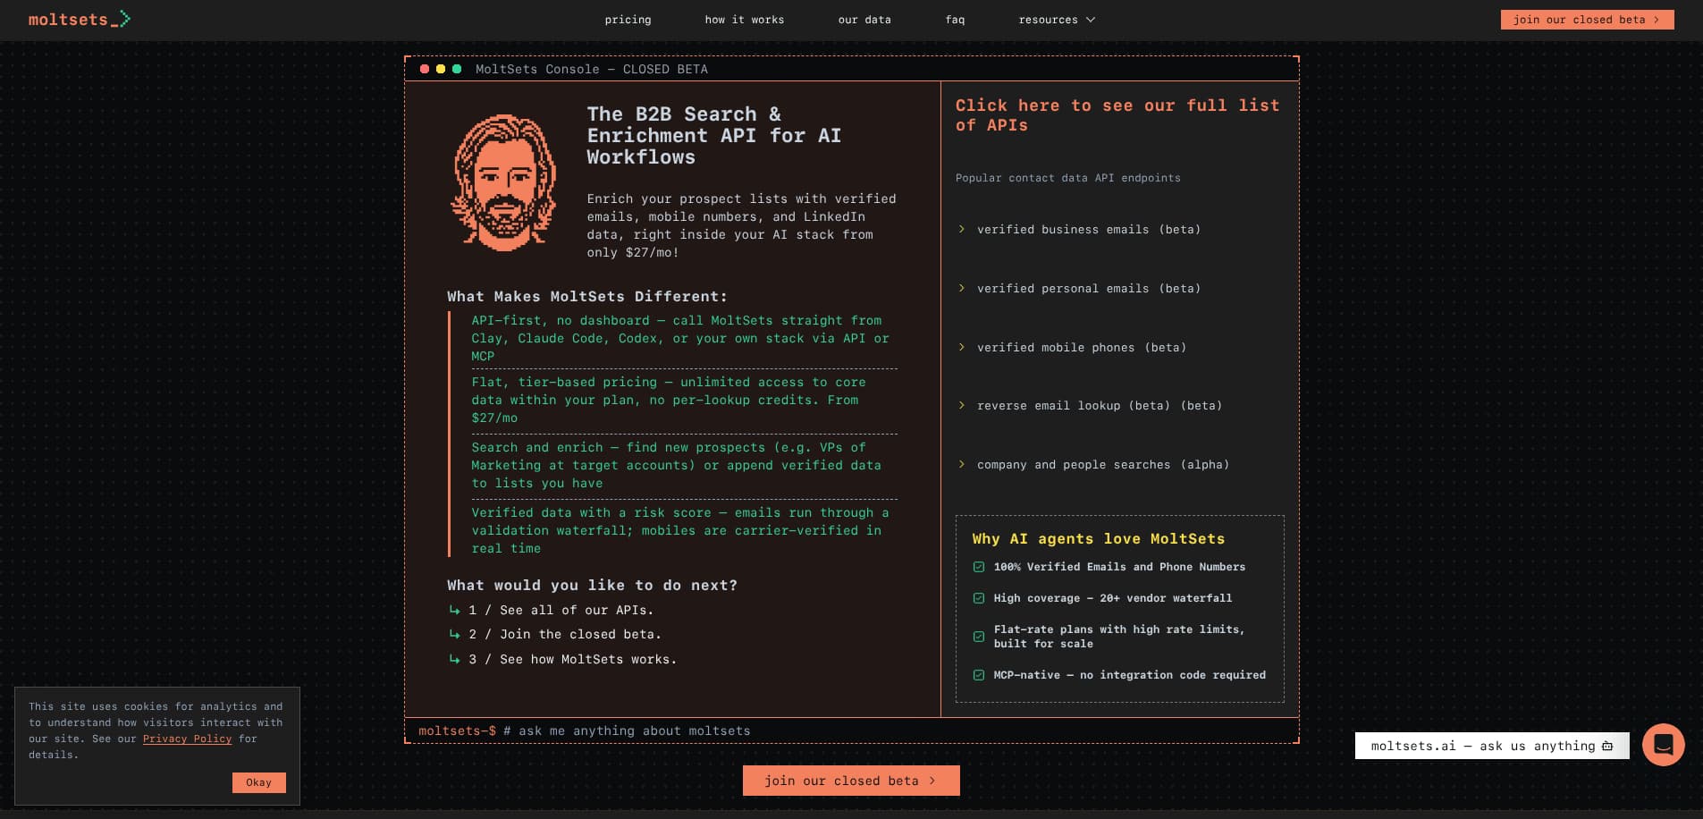
Task: Click chevron beside verified personal emails
Action: pyautogui.click(x=962, y=288)
